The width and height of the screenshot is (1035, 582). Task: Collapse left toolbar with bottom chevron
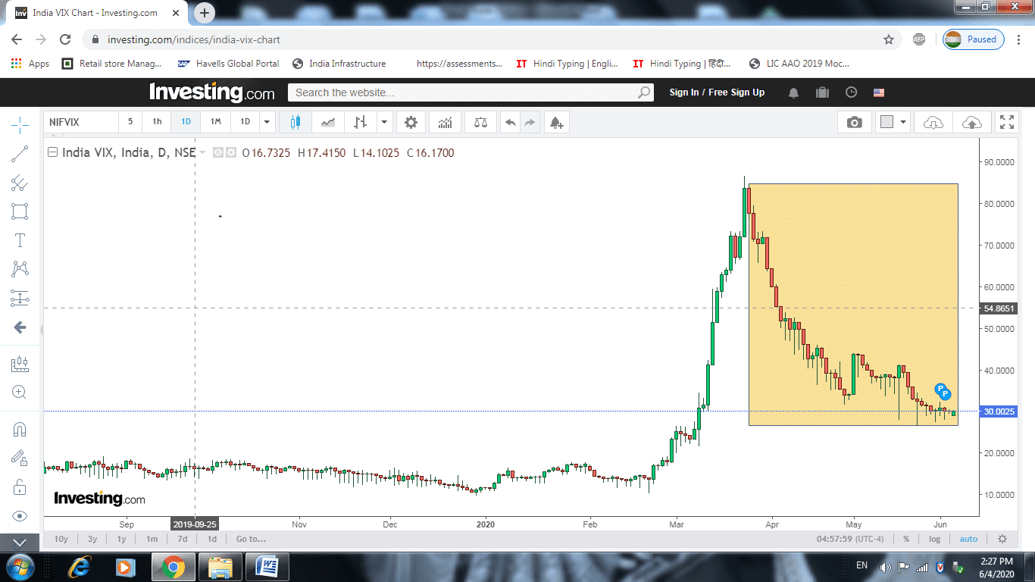pos(20,543)
